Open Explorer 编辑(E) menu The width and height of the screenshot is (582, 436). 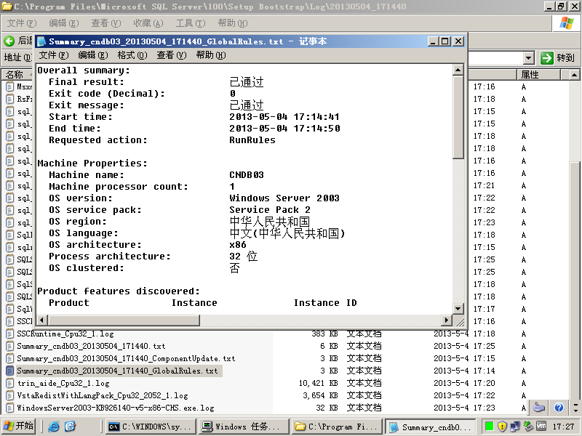tap(64, 23)
